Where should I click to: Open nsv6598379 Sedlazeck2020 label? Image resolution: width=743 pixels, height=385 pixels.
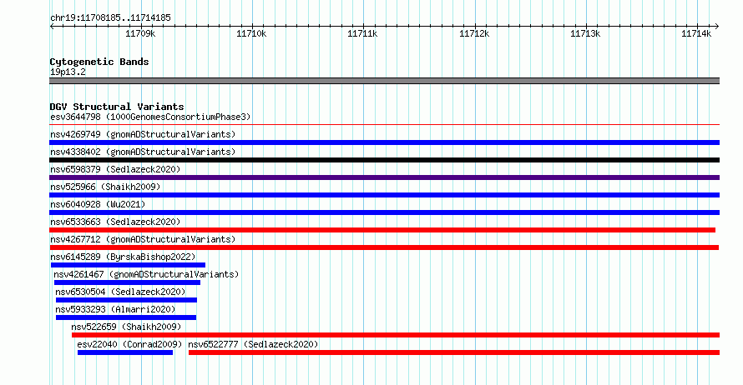click(x=115, y=169)
